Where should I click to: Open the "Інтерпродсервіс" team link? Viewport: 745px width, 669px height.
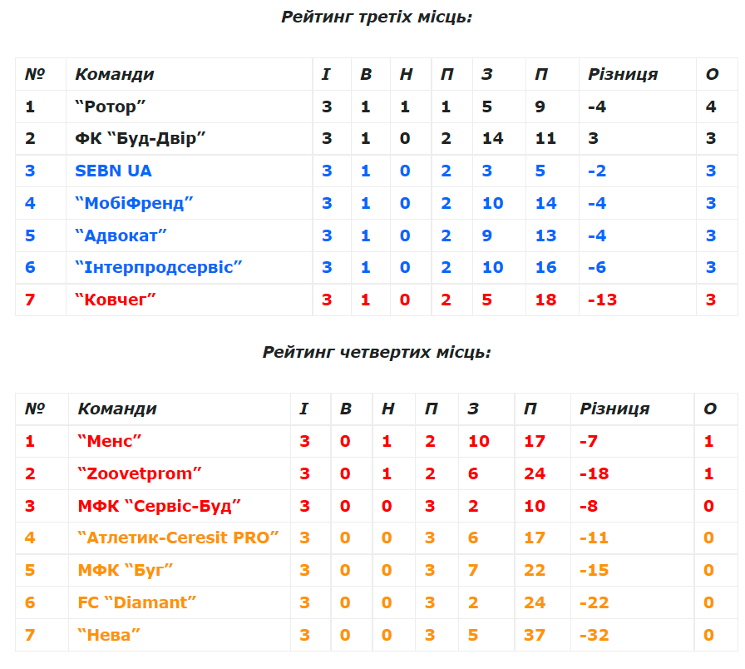(159, 267)
